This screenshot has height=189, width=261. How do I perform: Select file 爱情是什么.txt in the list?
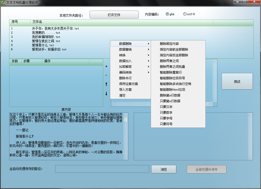(43, 45)
